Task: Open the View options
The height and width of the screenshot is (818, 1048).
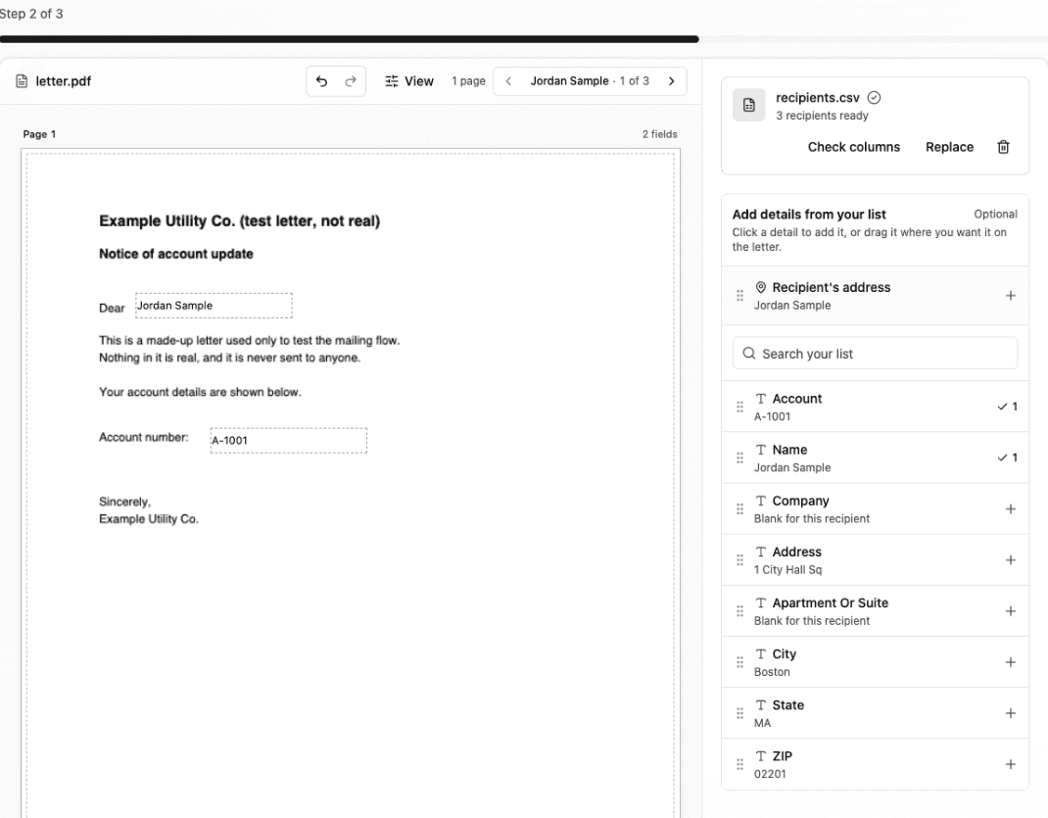Action: [x=409, y=81]
